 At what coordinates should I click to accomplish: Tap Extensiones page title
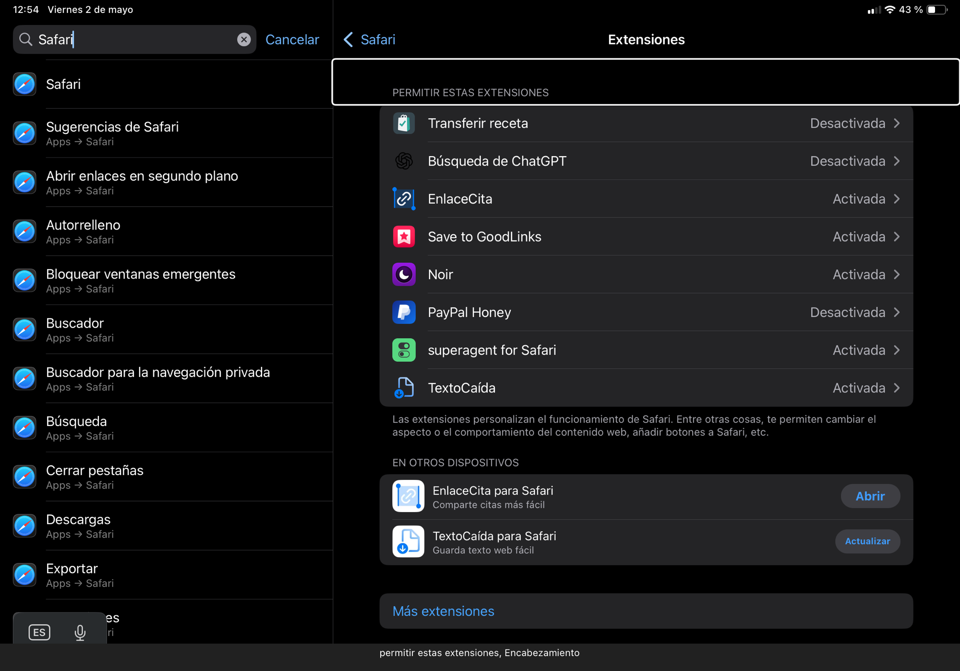[646, 39]
